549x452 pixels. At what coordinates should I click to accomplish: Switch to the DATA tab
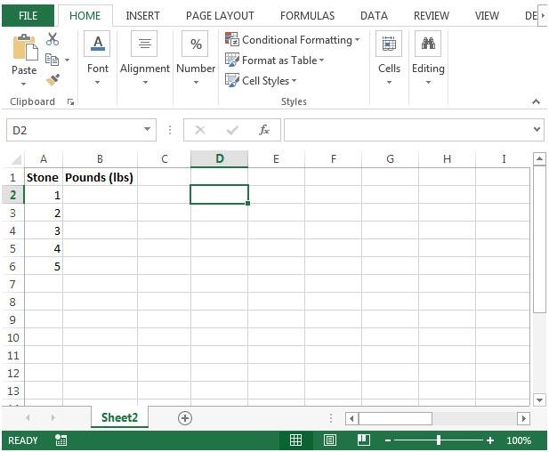coord(374,16)
